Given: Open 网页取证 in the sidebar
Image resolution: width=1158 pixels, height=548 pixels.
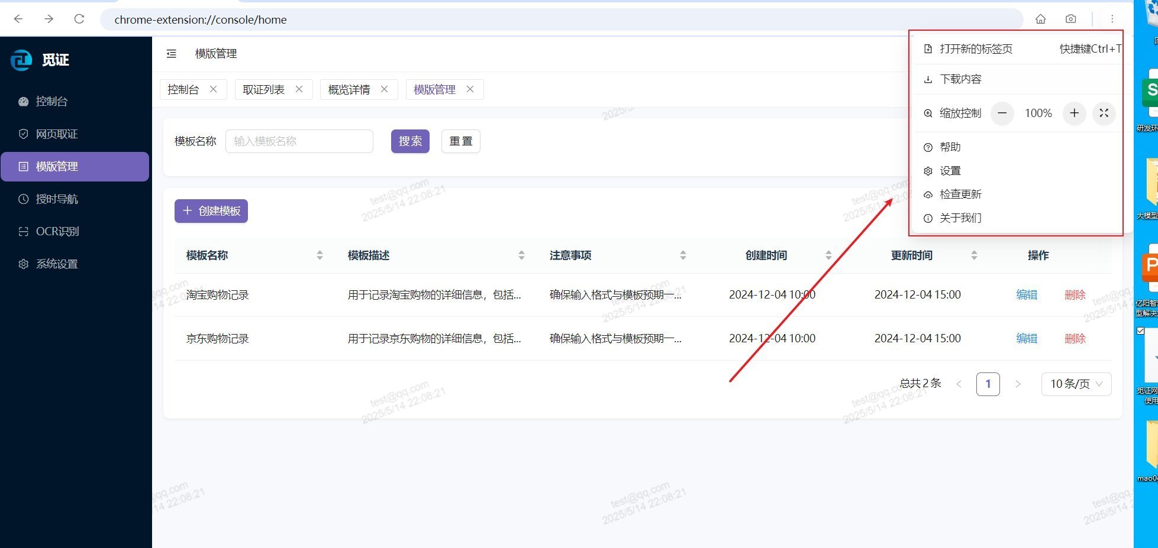Looking at the screenshot, I should [57, 134].
